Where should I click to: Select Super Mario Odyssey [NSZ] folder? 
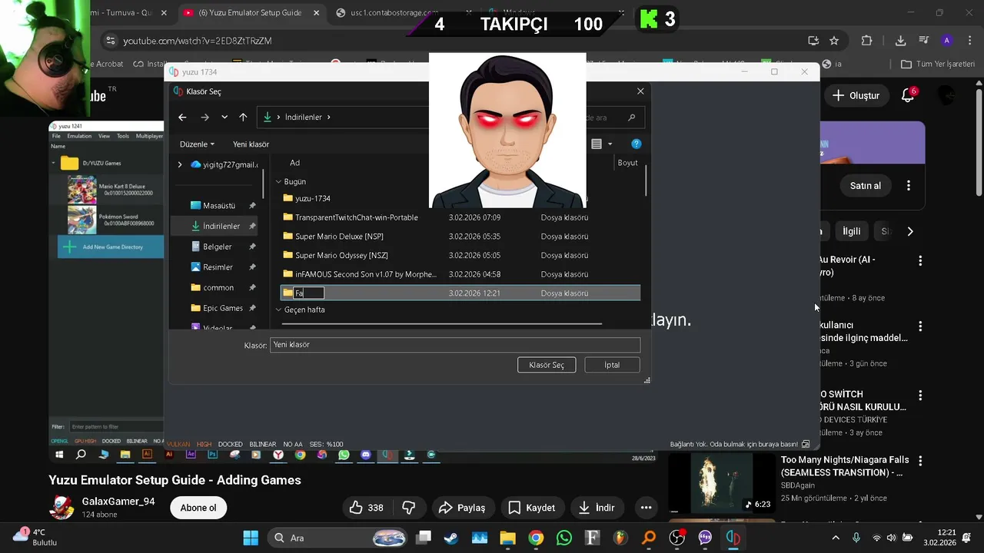(341, 255)
